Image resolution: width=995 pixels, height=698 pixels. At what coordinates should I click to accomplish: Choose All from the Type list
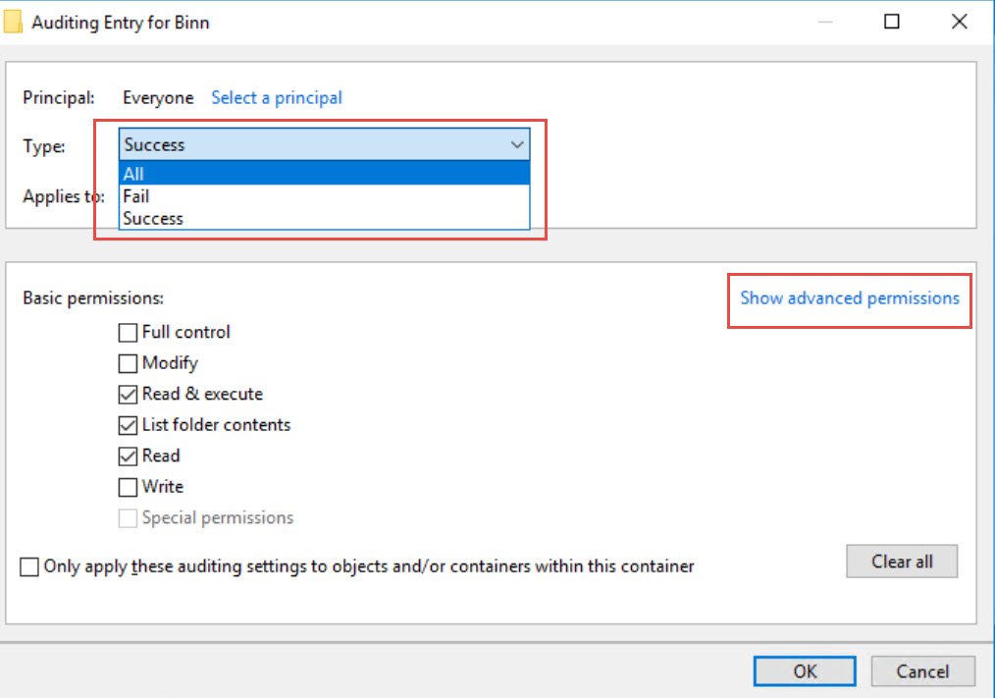click(324, 174)
